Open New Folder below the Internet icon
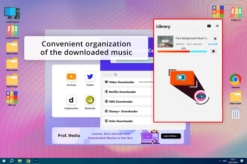 [235, 98]
